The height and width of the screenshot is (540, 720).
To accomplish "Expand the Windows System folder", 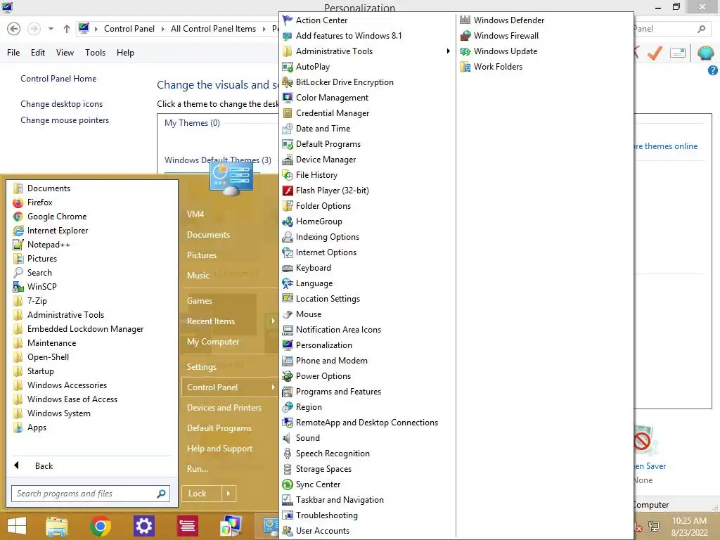I will point(59,413).
